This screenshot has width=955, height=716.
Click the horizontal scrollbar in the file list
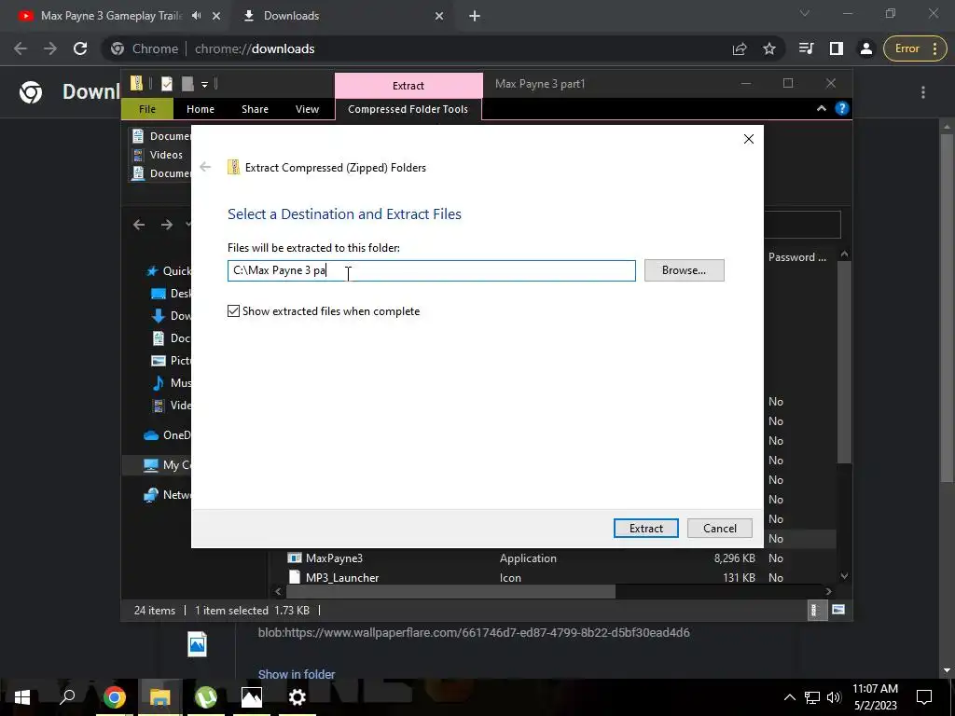point(450,591)
